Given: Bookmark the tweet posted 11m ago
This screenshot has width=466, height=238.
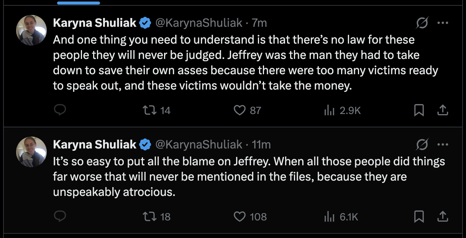Looking at the screenshot, I should tap(419, 217).
